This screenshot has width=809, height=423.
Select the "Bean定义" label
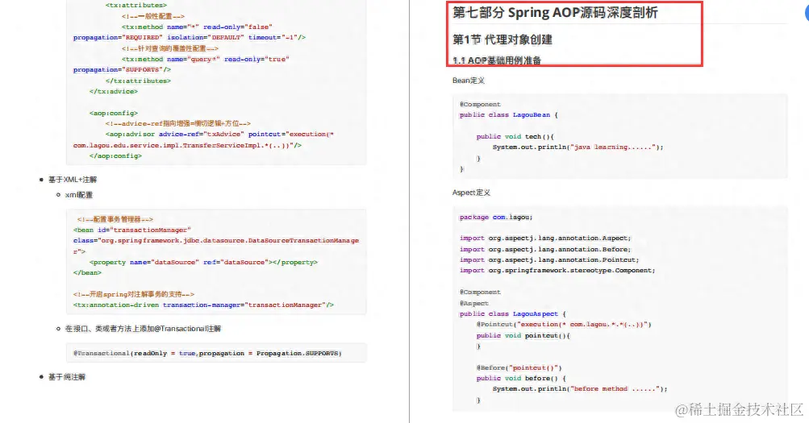coord(469,81)
